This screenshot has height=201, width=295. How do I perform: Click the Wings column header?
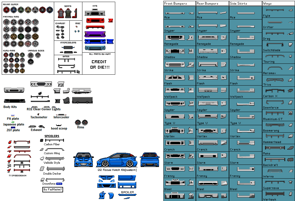267,3
